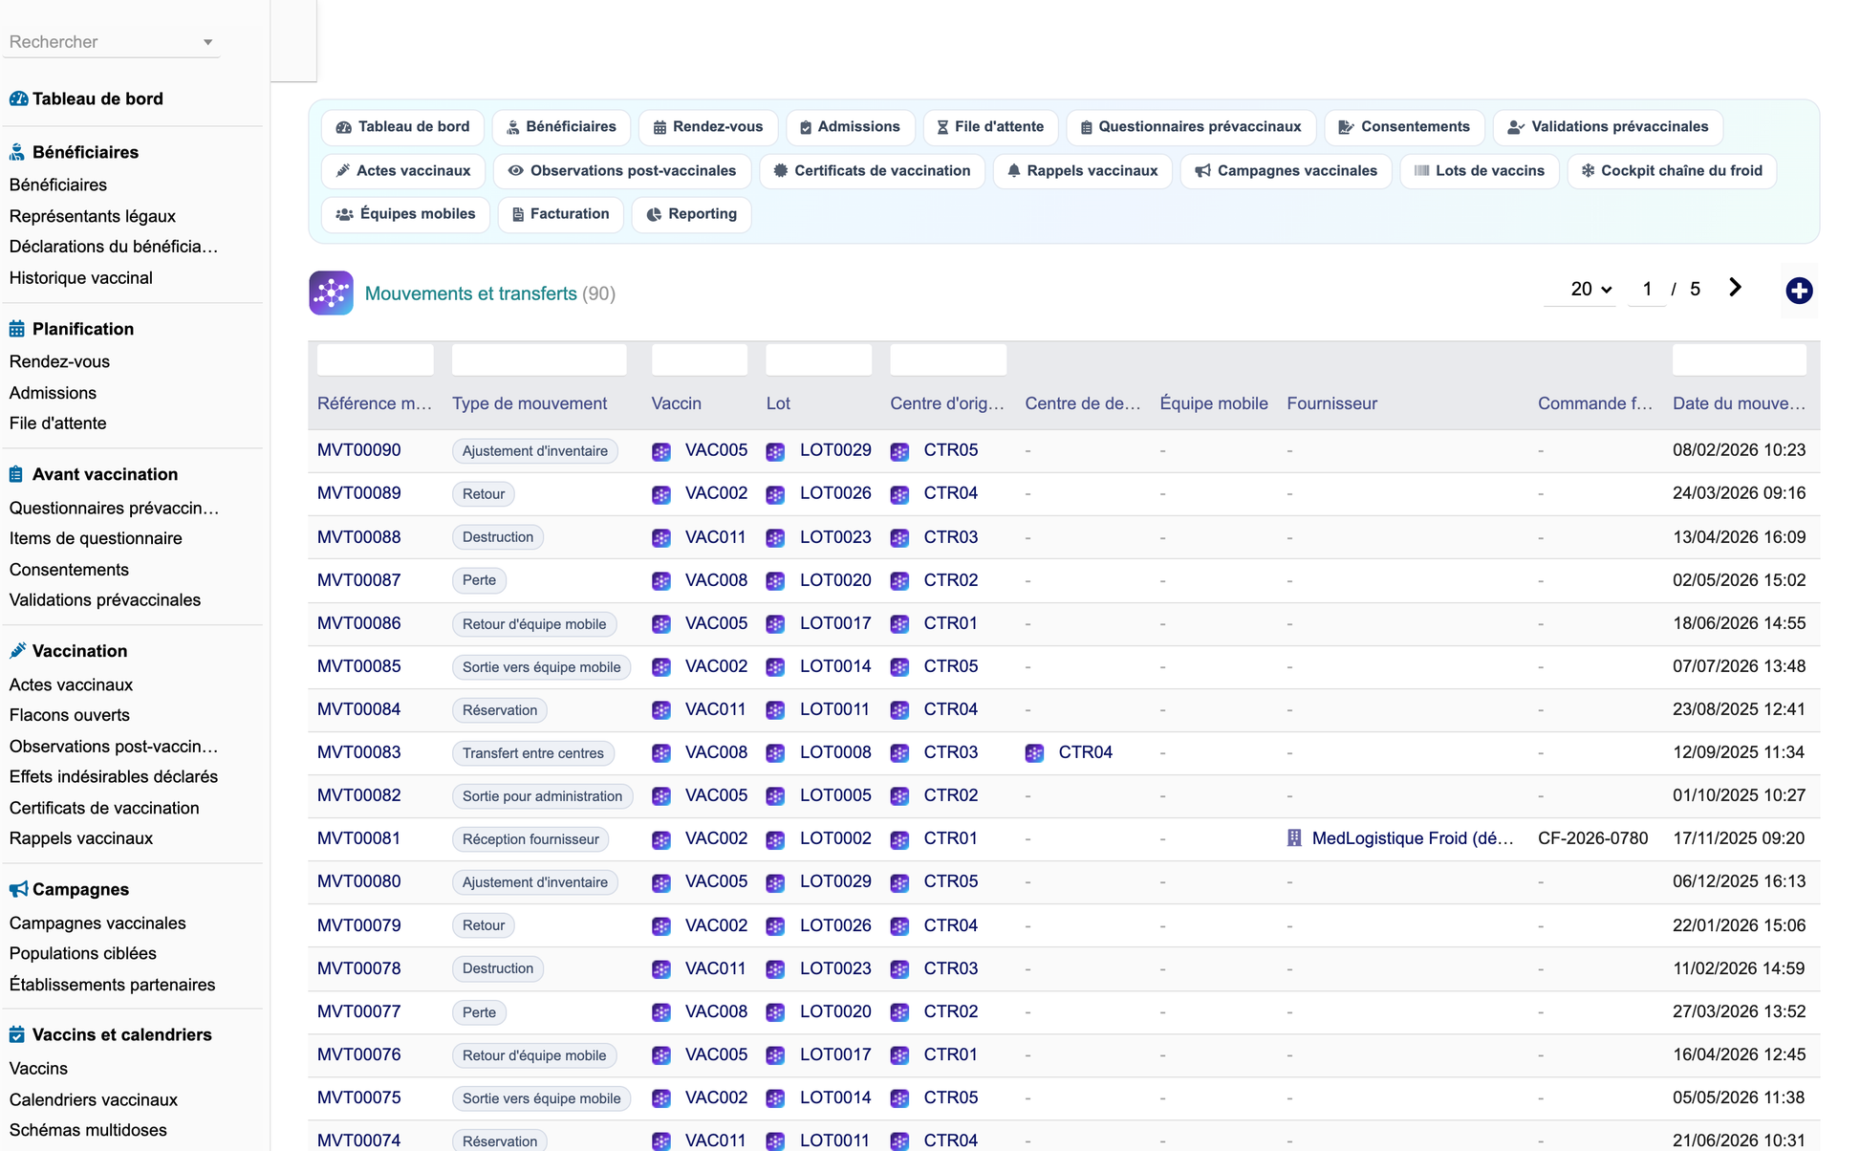
Task: Click vaccine icon beside VAC002 in MVT00079 row
Action: click(x=661, y=926)
